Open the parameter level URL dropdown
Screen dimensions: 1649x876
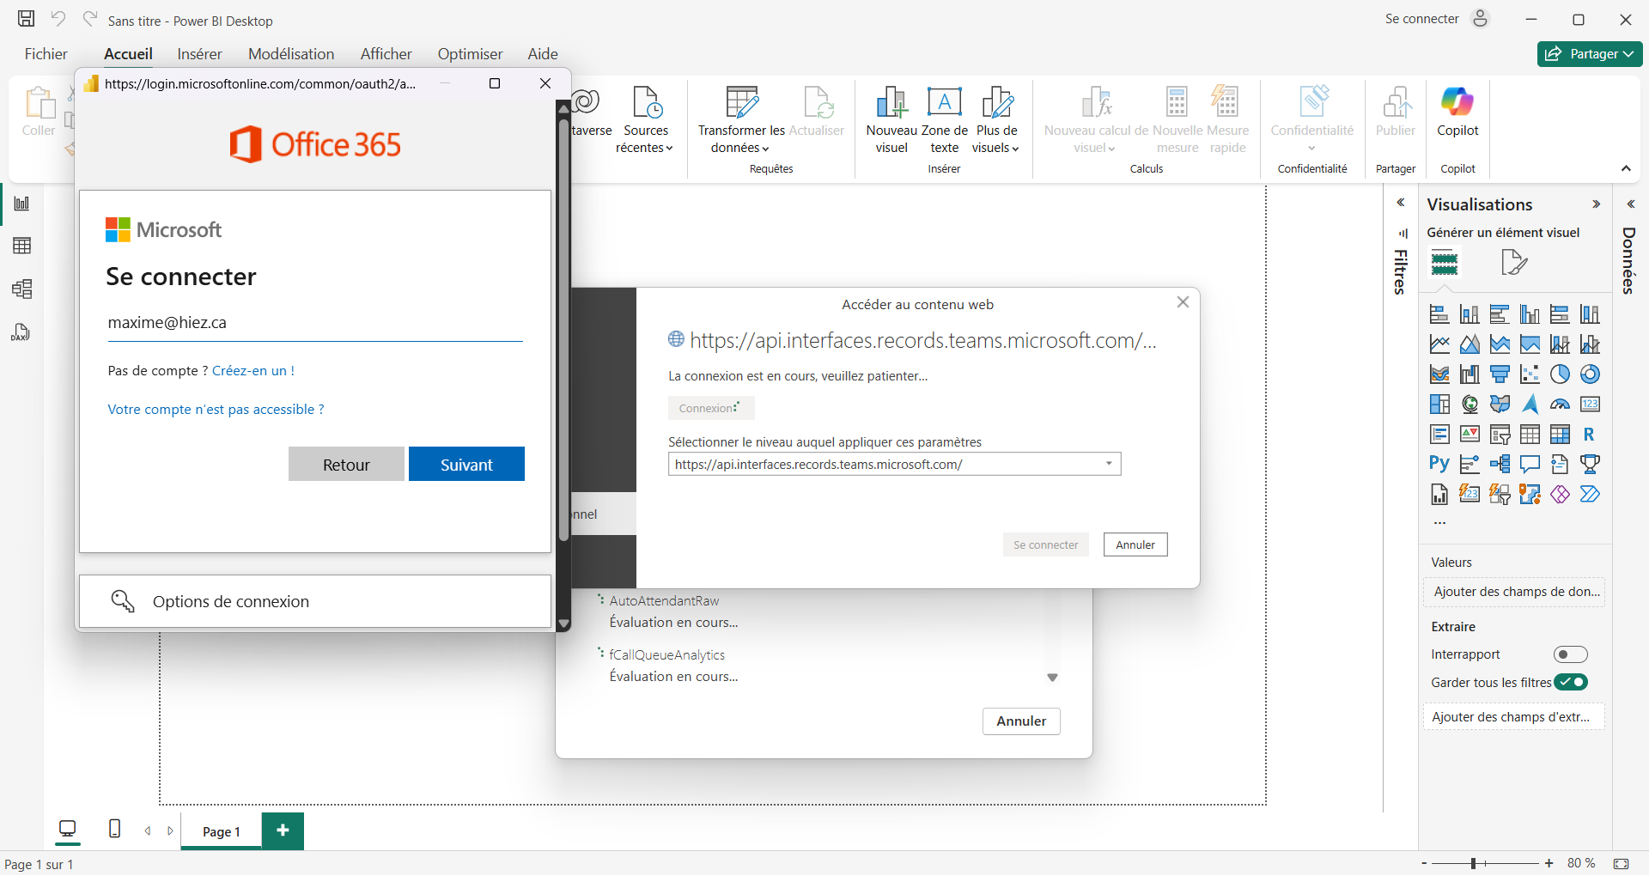click(1108, 465)
